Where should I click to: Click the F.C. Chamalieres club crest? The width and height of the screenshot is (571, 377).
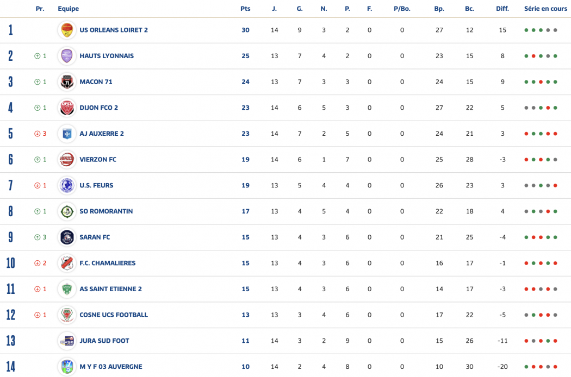point(67,263)
